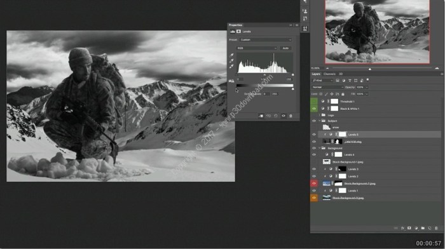Toggle visibility of Black & White 1 layer
This screenshot has height=249, width=445.
[x=314, y=109]
